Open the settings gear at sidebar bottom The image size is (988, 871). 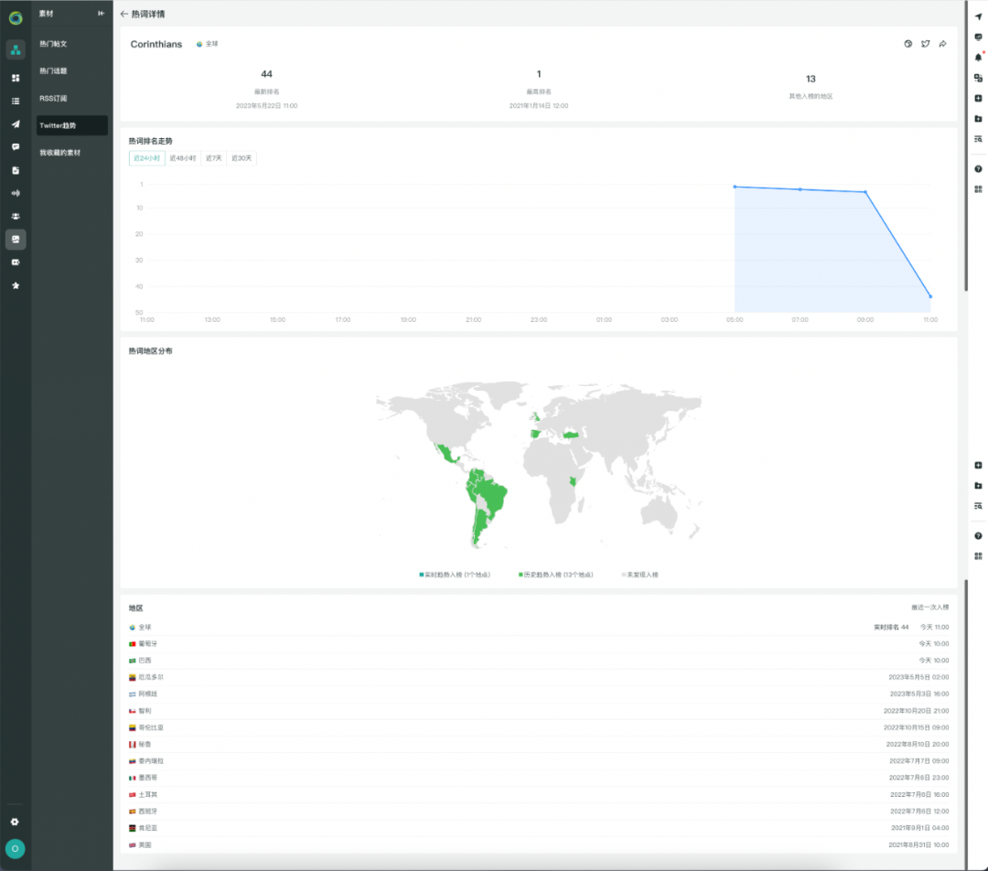(16, 822)
